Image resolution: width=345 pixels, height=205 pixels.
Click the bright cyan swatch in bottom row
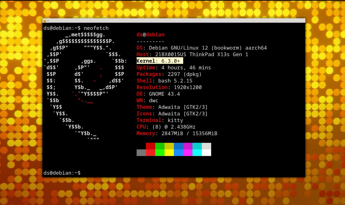(197, 153)
